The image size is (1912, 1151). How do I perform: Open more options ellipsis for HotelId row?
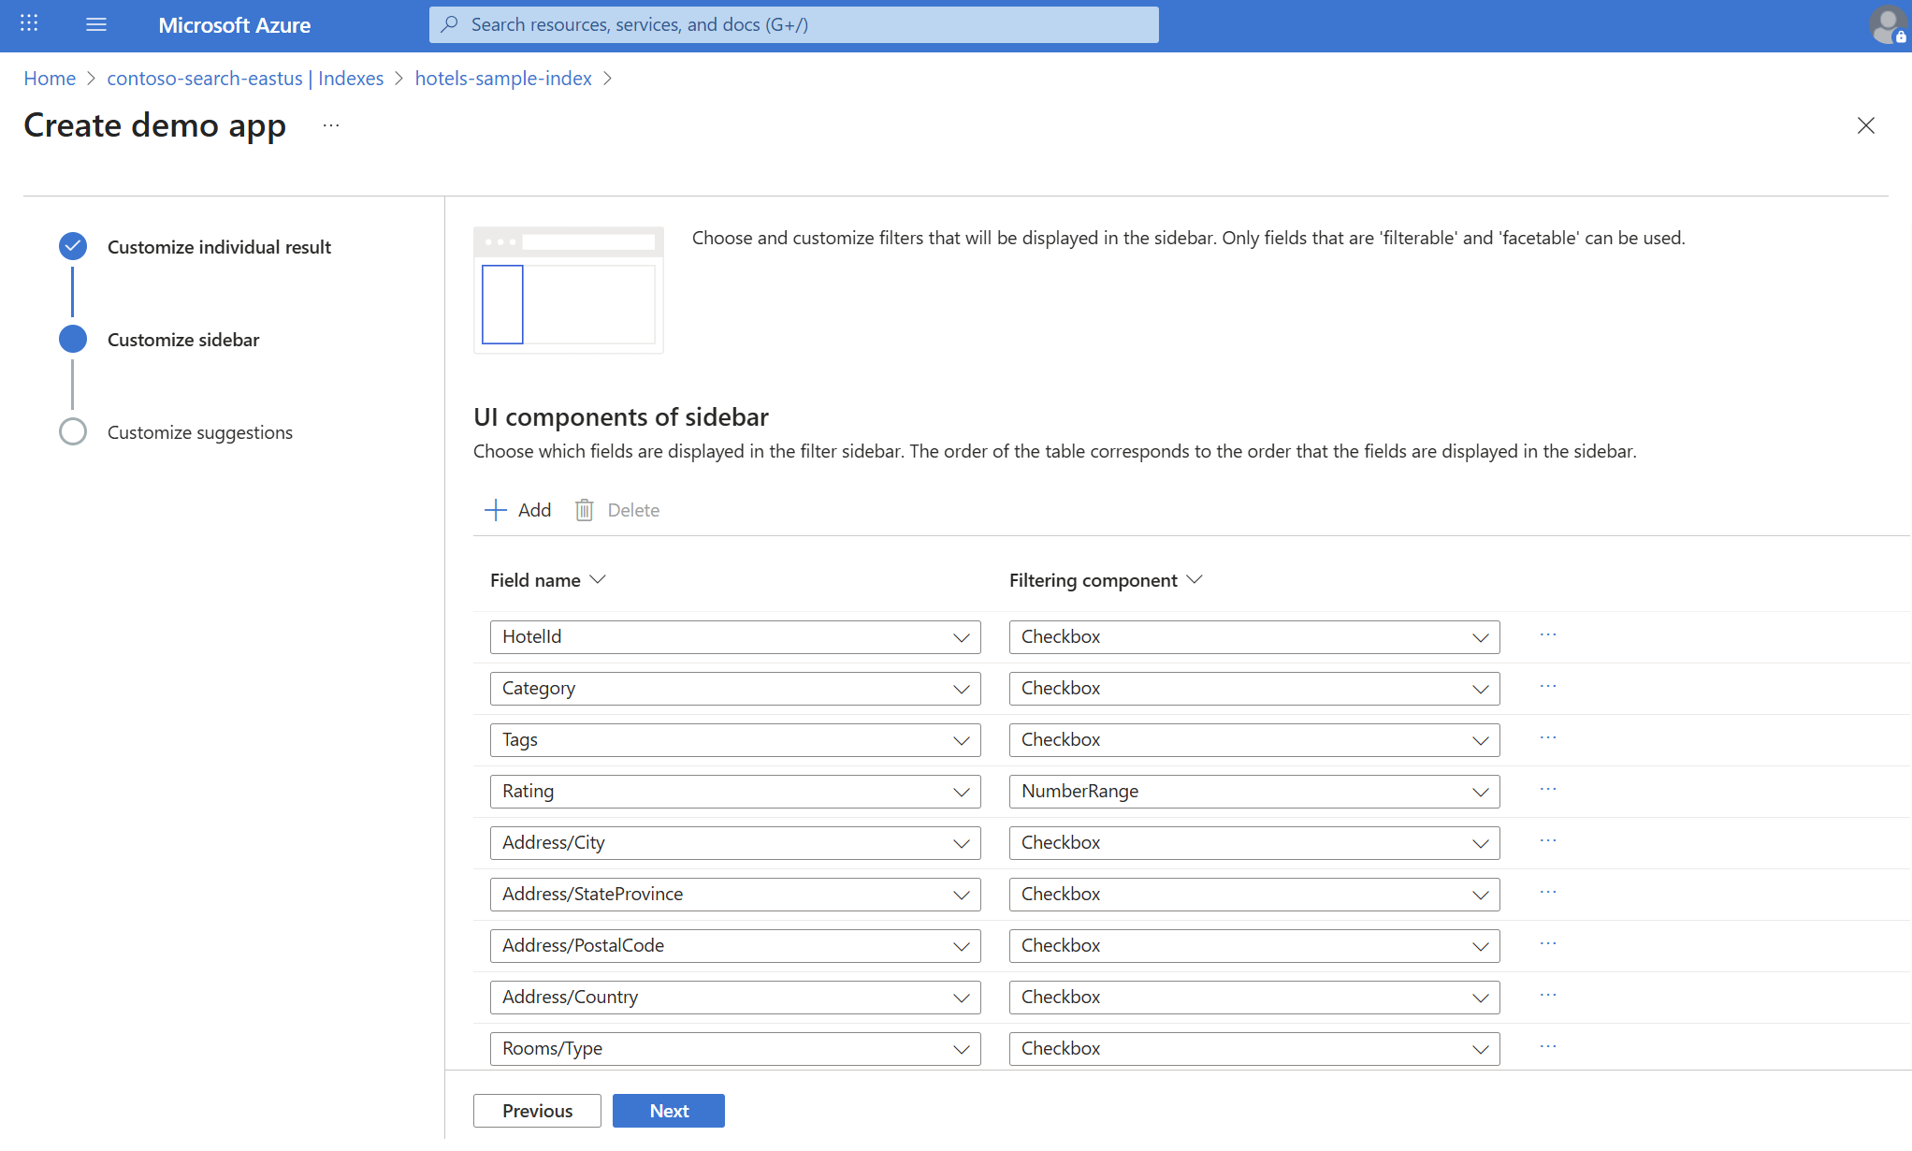[1548, 635]
